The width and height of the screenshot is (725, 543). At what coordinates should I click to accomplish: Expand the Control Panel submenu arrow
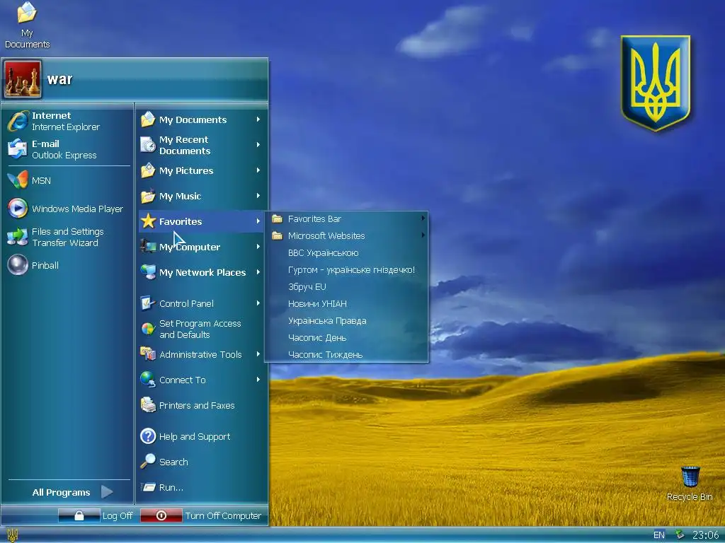[x=258, y=303]
